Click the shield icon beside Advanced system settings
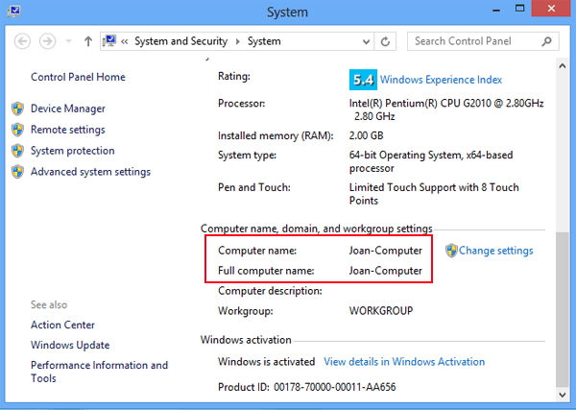 coord(17,172)
